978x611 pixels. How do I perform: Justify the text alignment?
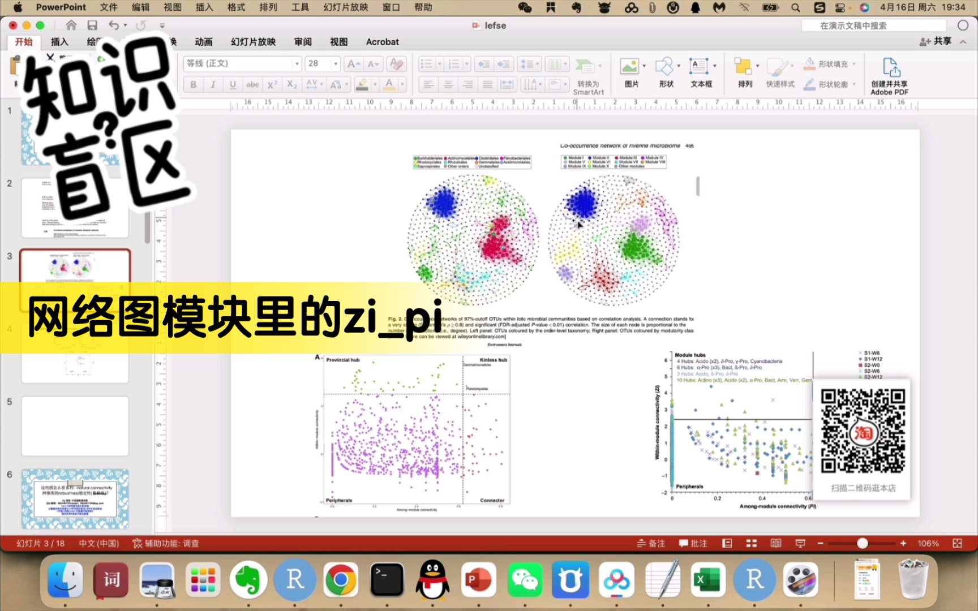(x=487, y=85)
